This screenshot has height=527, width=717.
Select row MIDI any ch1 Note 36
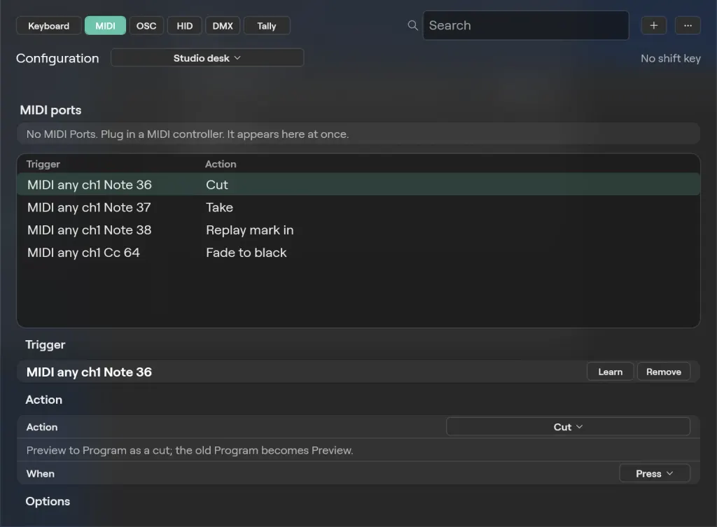click(x=358, y=184)
